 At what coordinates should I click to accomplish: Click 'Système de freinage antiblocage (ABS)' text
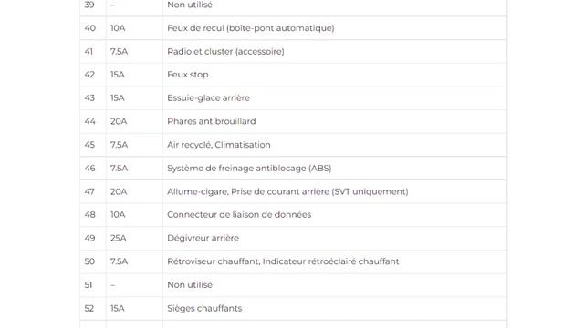249,168
